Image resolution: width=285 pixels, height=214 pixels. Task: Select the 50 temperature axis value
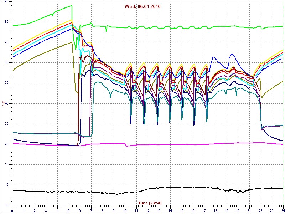tap(6, 83)
